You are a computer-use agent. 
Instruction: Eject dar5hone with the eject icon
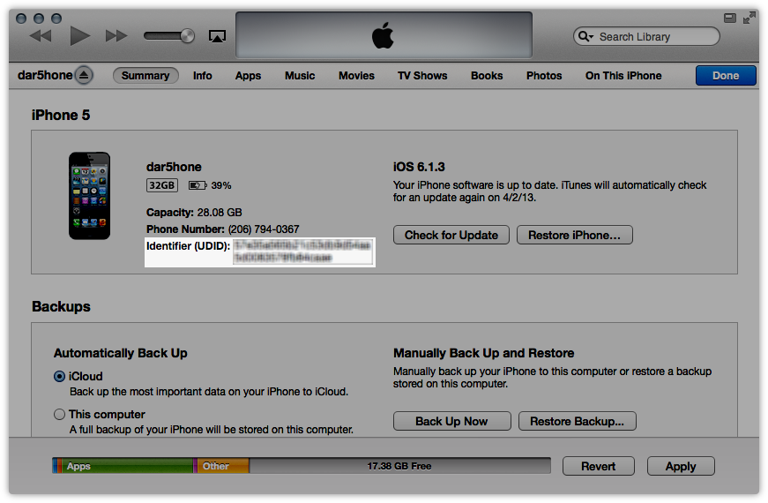84,75
